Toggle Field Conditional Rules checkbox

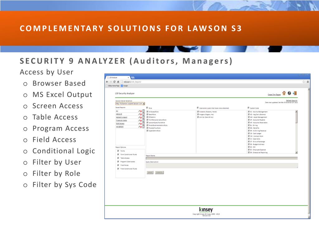click(118, 169)
